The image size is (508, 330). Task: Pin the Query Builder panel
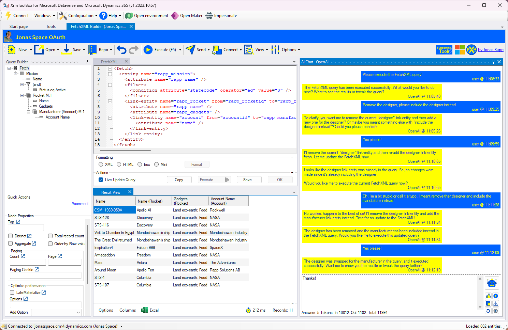click(x=87, y=62)
